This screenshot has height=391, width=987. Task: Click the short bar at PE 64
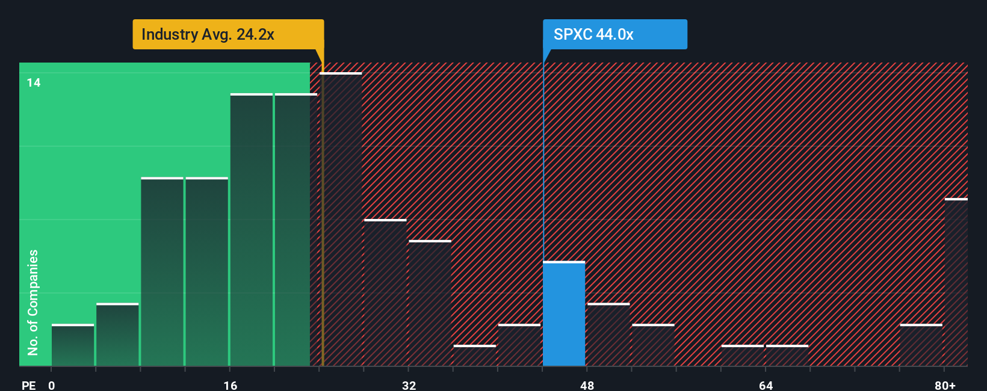[x=787, y=355]
